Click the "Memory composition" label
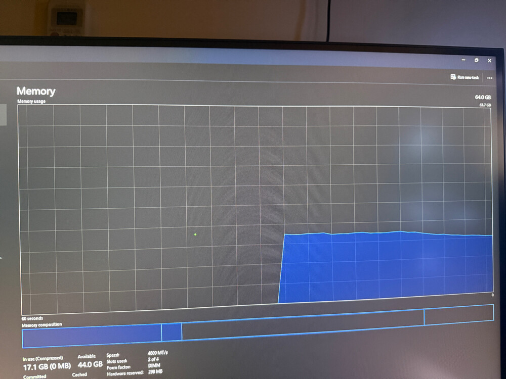The height and width of the screenshot is (379, 506). [x=41, y=325]
